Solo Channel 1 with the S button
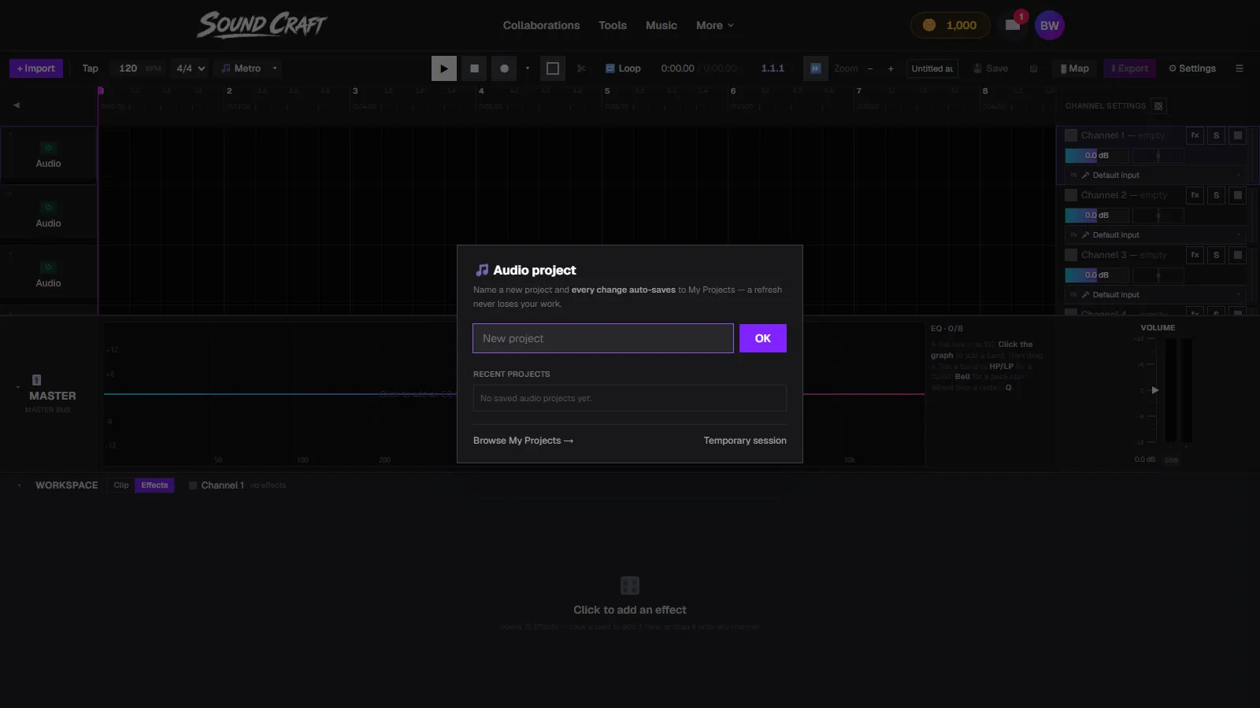1260x708 pixels. [x=1216, y=135]
